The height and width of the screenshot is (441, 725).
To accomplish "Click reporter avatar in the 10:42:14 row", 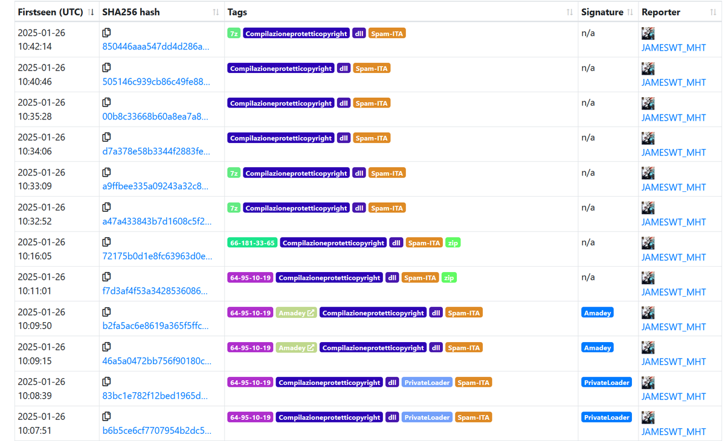I will coord(648,34).
